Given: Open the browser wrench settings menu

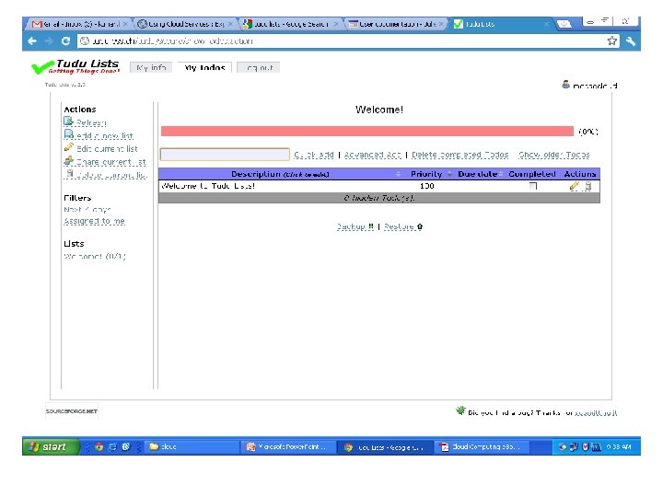Looking at the screenshot, I should 631,41.
